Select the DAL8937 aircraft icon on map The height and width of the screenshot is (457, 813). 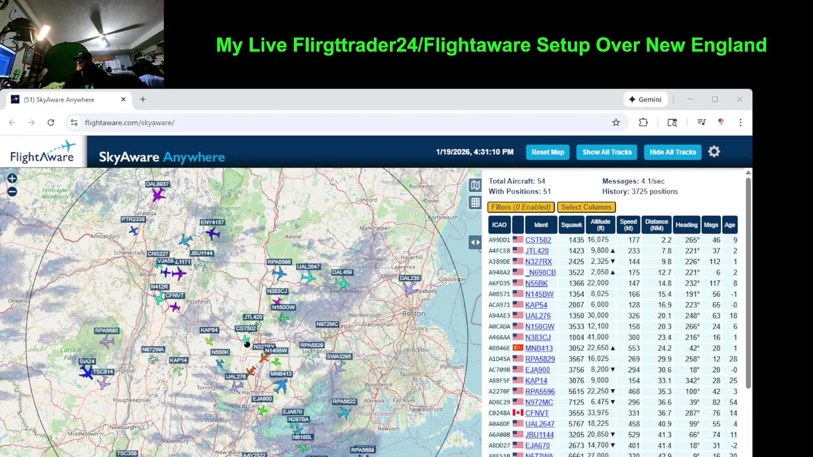coord(158,195)
